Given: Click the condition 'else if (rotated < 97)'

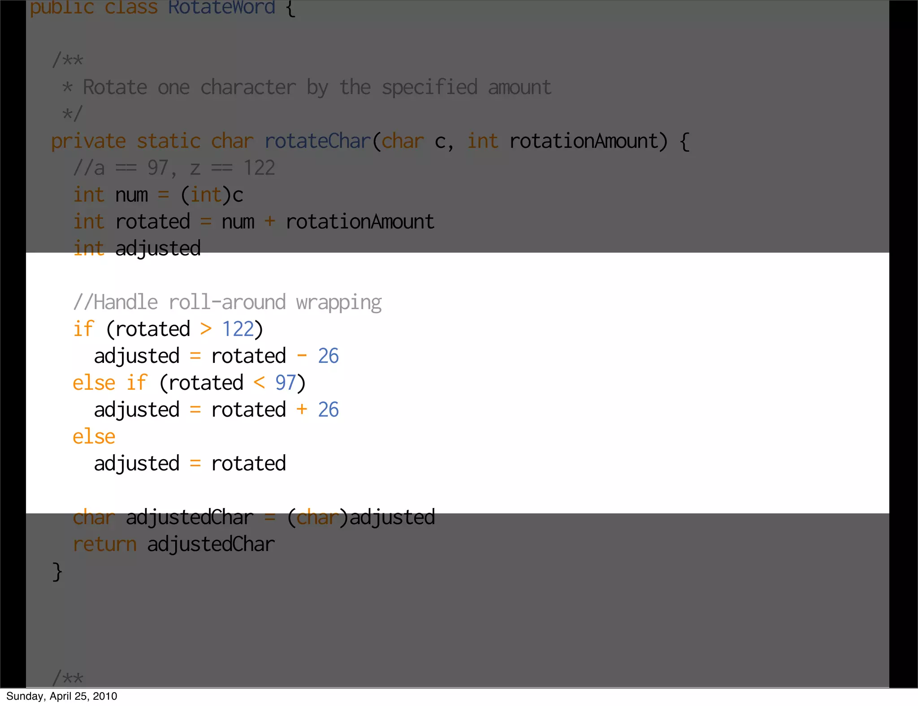Looking at the screenshot, I should tap(189, 383).
